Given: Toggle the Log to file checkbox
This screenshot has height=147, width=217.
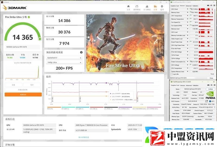Looking at the screenshot, I should tap(172, 74).
